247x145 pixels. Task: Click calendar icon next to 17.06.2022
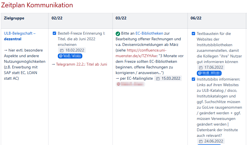201,68
